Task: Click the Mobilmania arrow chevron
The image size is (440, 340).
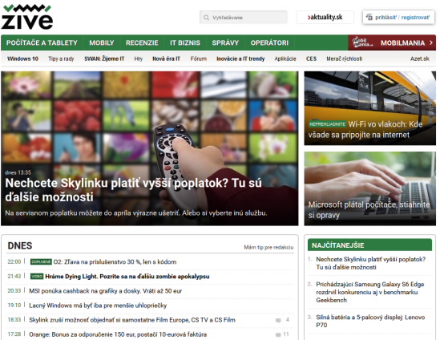Action: point(431,42)
